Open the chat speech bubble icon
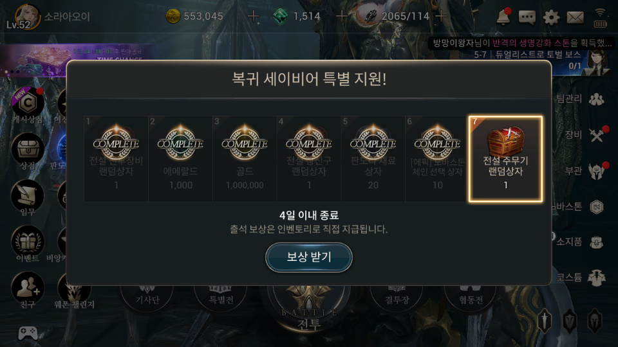This screenshot has width=618, height=347. point(527,17)
